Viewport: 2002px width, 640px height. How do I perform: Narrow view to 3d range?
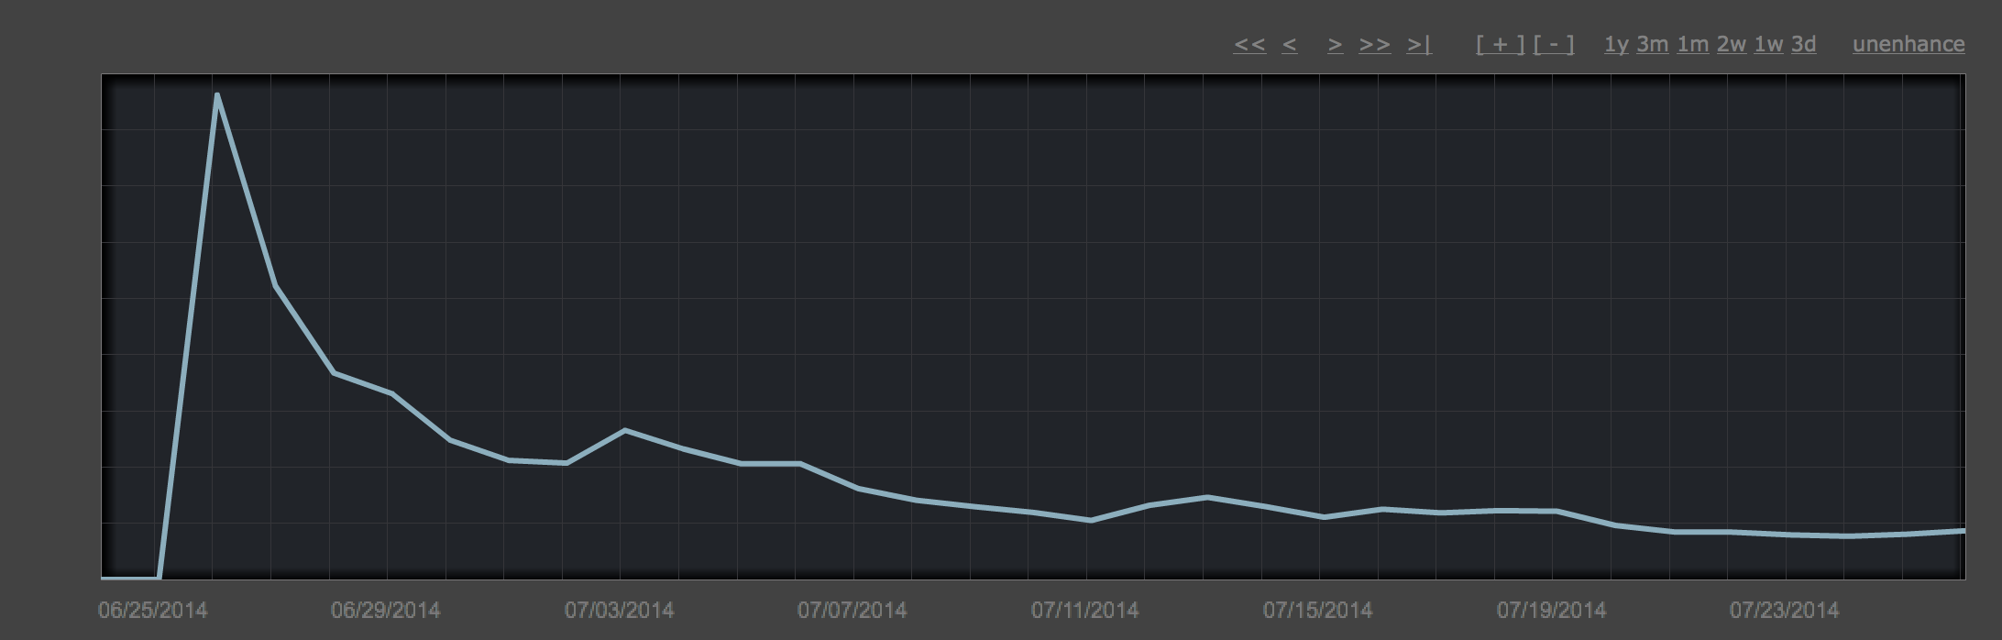pos(1803,44)
